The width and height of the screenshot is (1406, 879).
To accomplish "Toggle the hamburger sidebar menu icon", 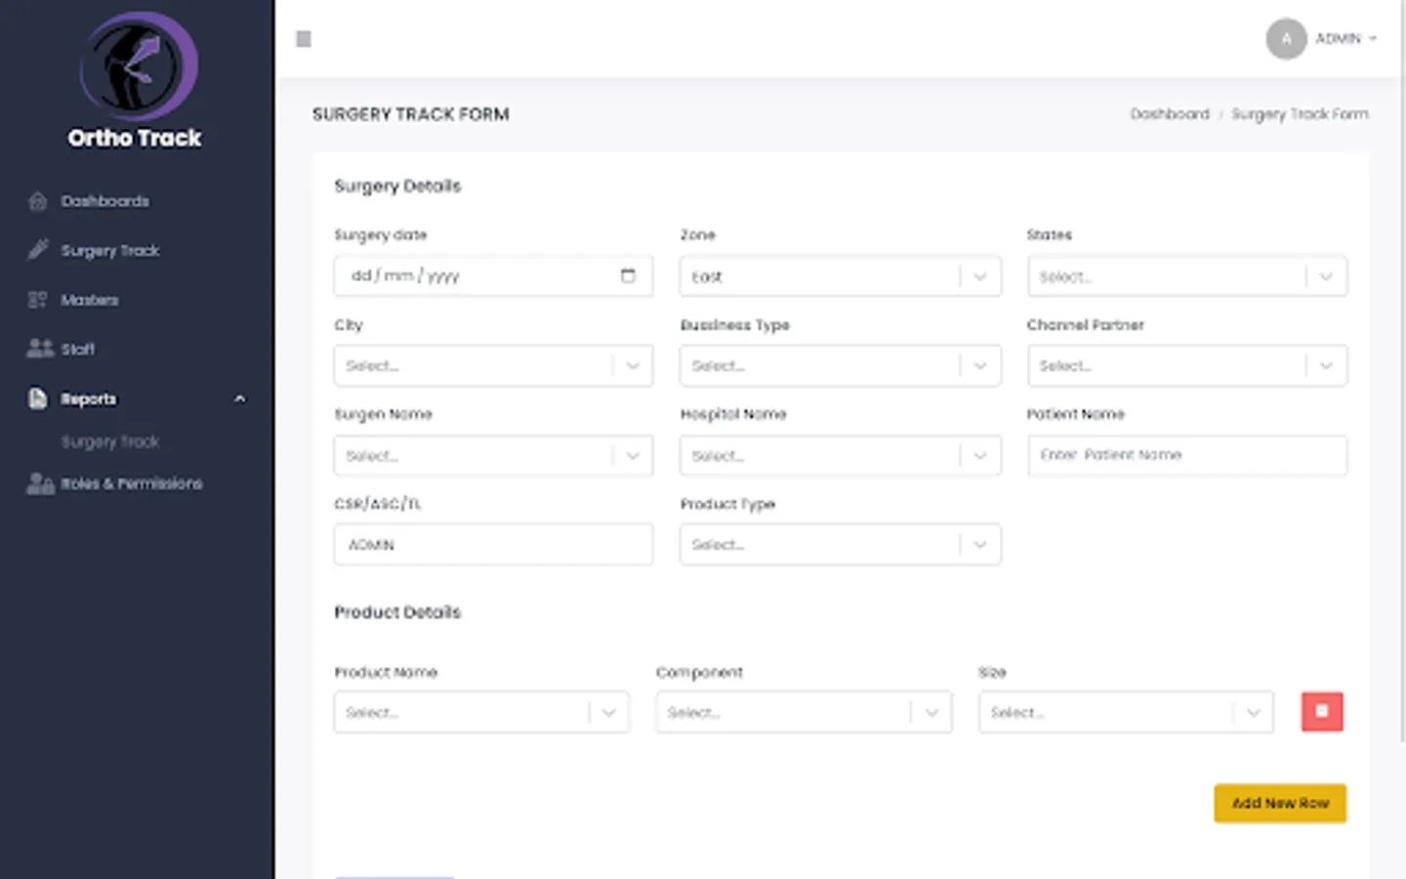I will pos(304,39).
